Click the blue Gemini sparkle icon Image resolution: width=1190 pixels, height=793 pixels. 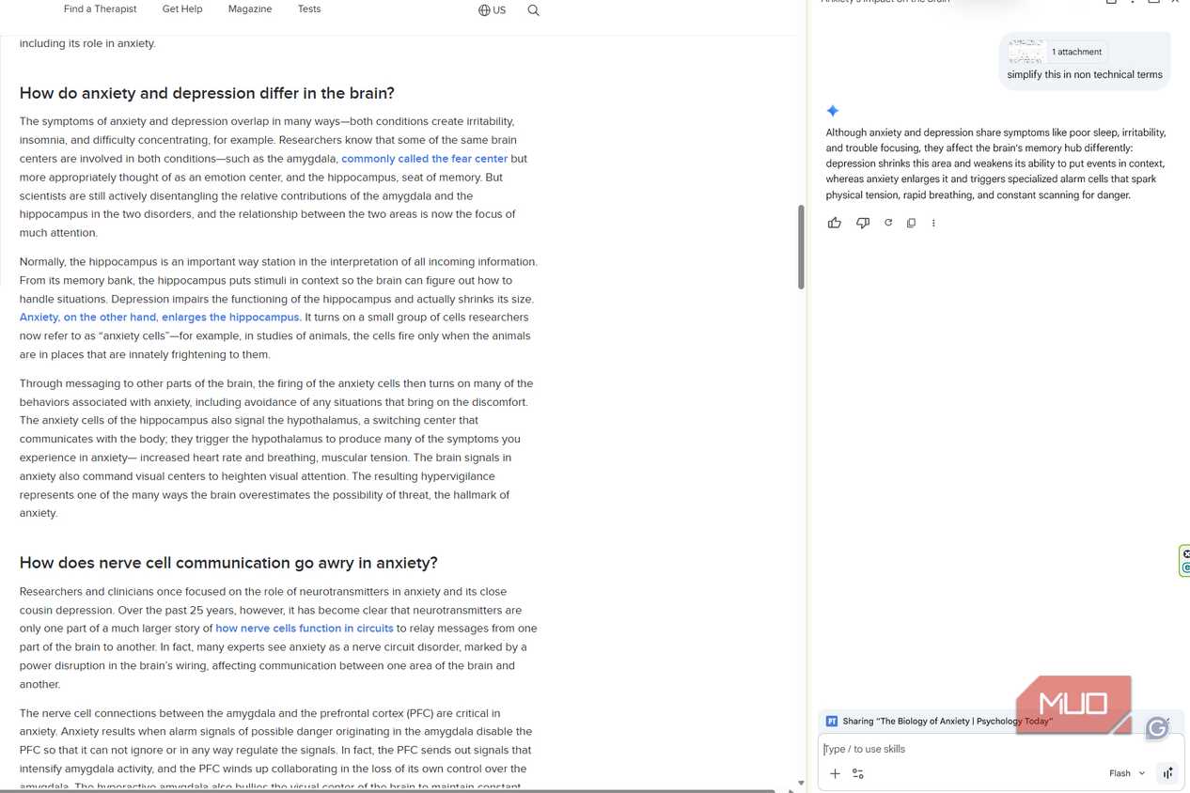pyautogui.click(x=833, y=111)
